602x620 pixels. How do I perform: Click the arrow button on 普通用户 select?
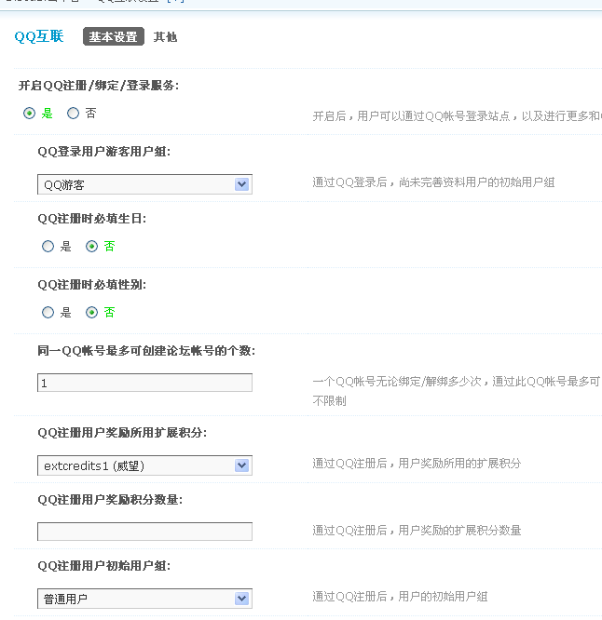(x=242, y=599)
